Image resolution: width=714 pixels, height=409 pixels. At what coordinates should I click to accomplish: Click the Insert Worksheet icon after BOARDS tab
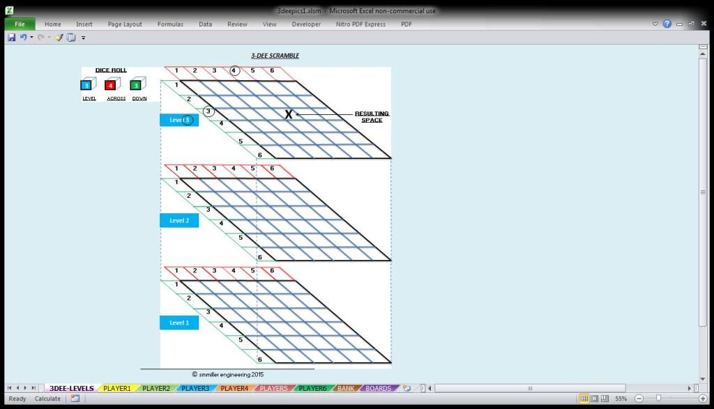(x=407, y=388)
